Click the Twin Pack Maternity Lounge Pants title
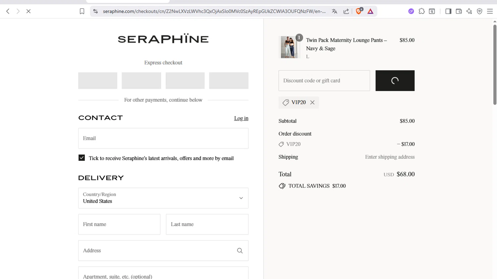Screen dimensions: 497x279 [x=346, y=44]
